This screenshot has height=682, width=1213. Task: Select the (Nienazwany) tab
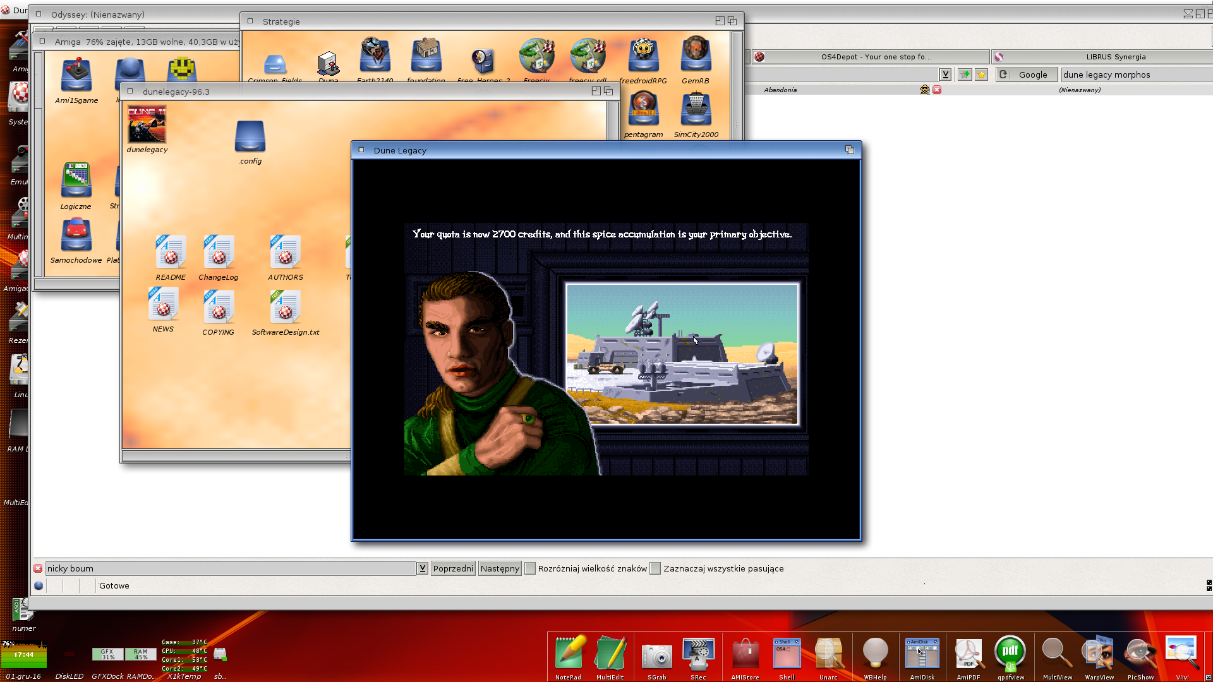pos(1080,90)
